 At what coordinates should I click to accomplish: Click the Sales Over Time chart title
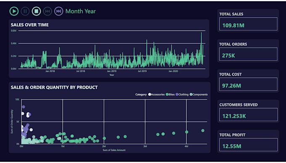(x=30, y=25)
